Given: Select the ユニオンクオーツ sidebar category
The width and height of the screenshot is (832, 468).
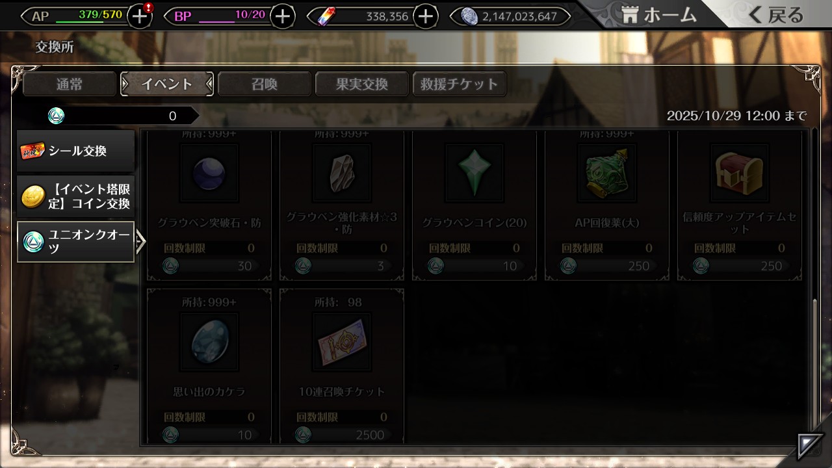Looking at the screenshot, I should [76, 242].
